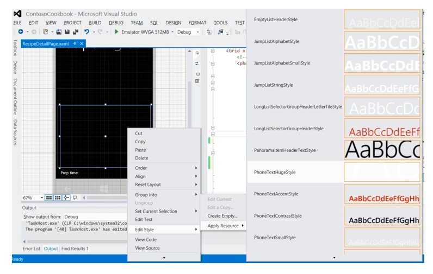433x274 pixels.
Task: Expand more context menu items arrow
Action: pos(164,258)
